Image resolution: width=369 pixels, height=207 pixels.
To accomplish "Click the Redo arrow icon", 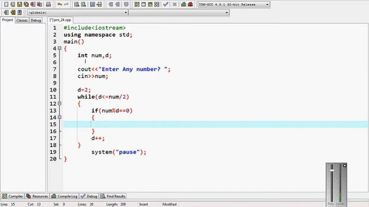I will tap(66, 4).
